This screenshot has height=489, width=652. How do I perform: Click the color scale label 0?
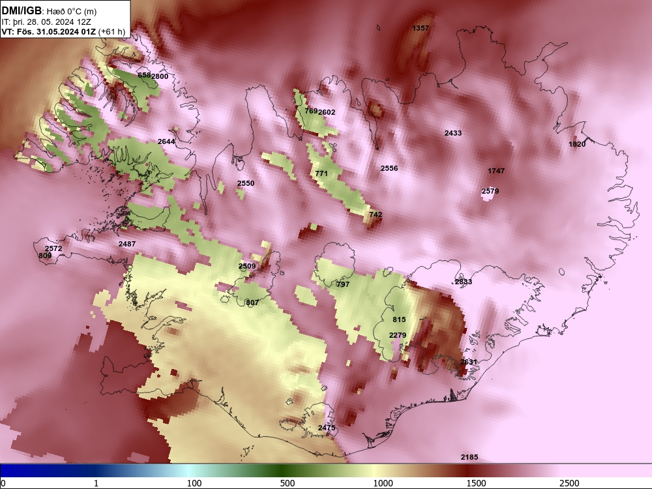click(x=3, y=483)
